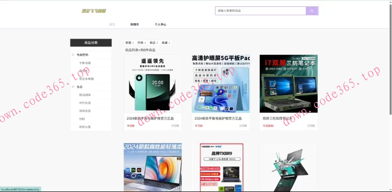Open the 高清护眼屏5G平板 product image
This screenshot has width=392, height=192.
pyautogui.click(x=221, y=84)
